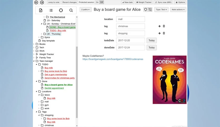Click the location input field
Viewport: 220px width, 127px height.
click(131, 19)
